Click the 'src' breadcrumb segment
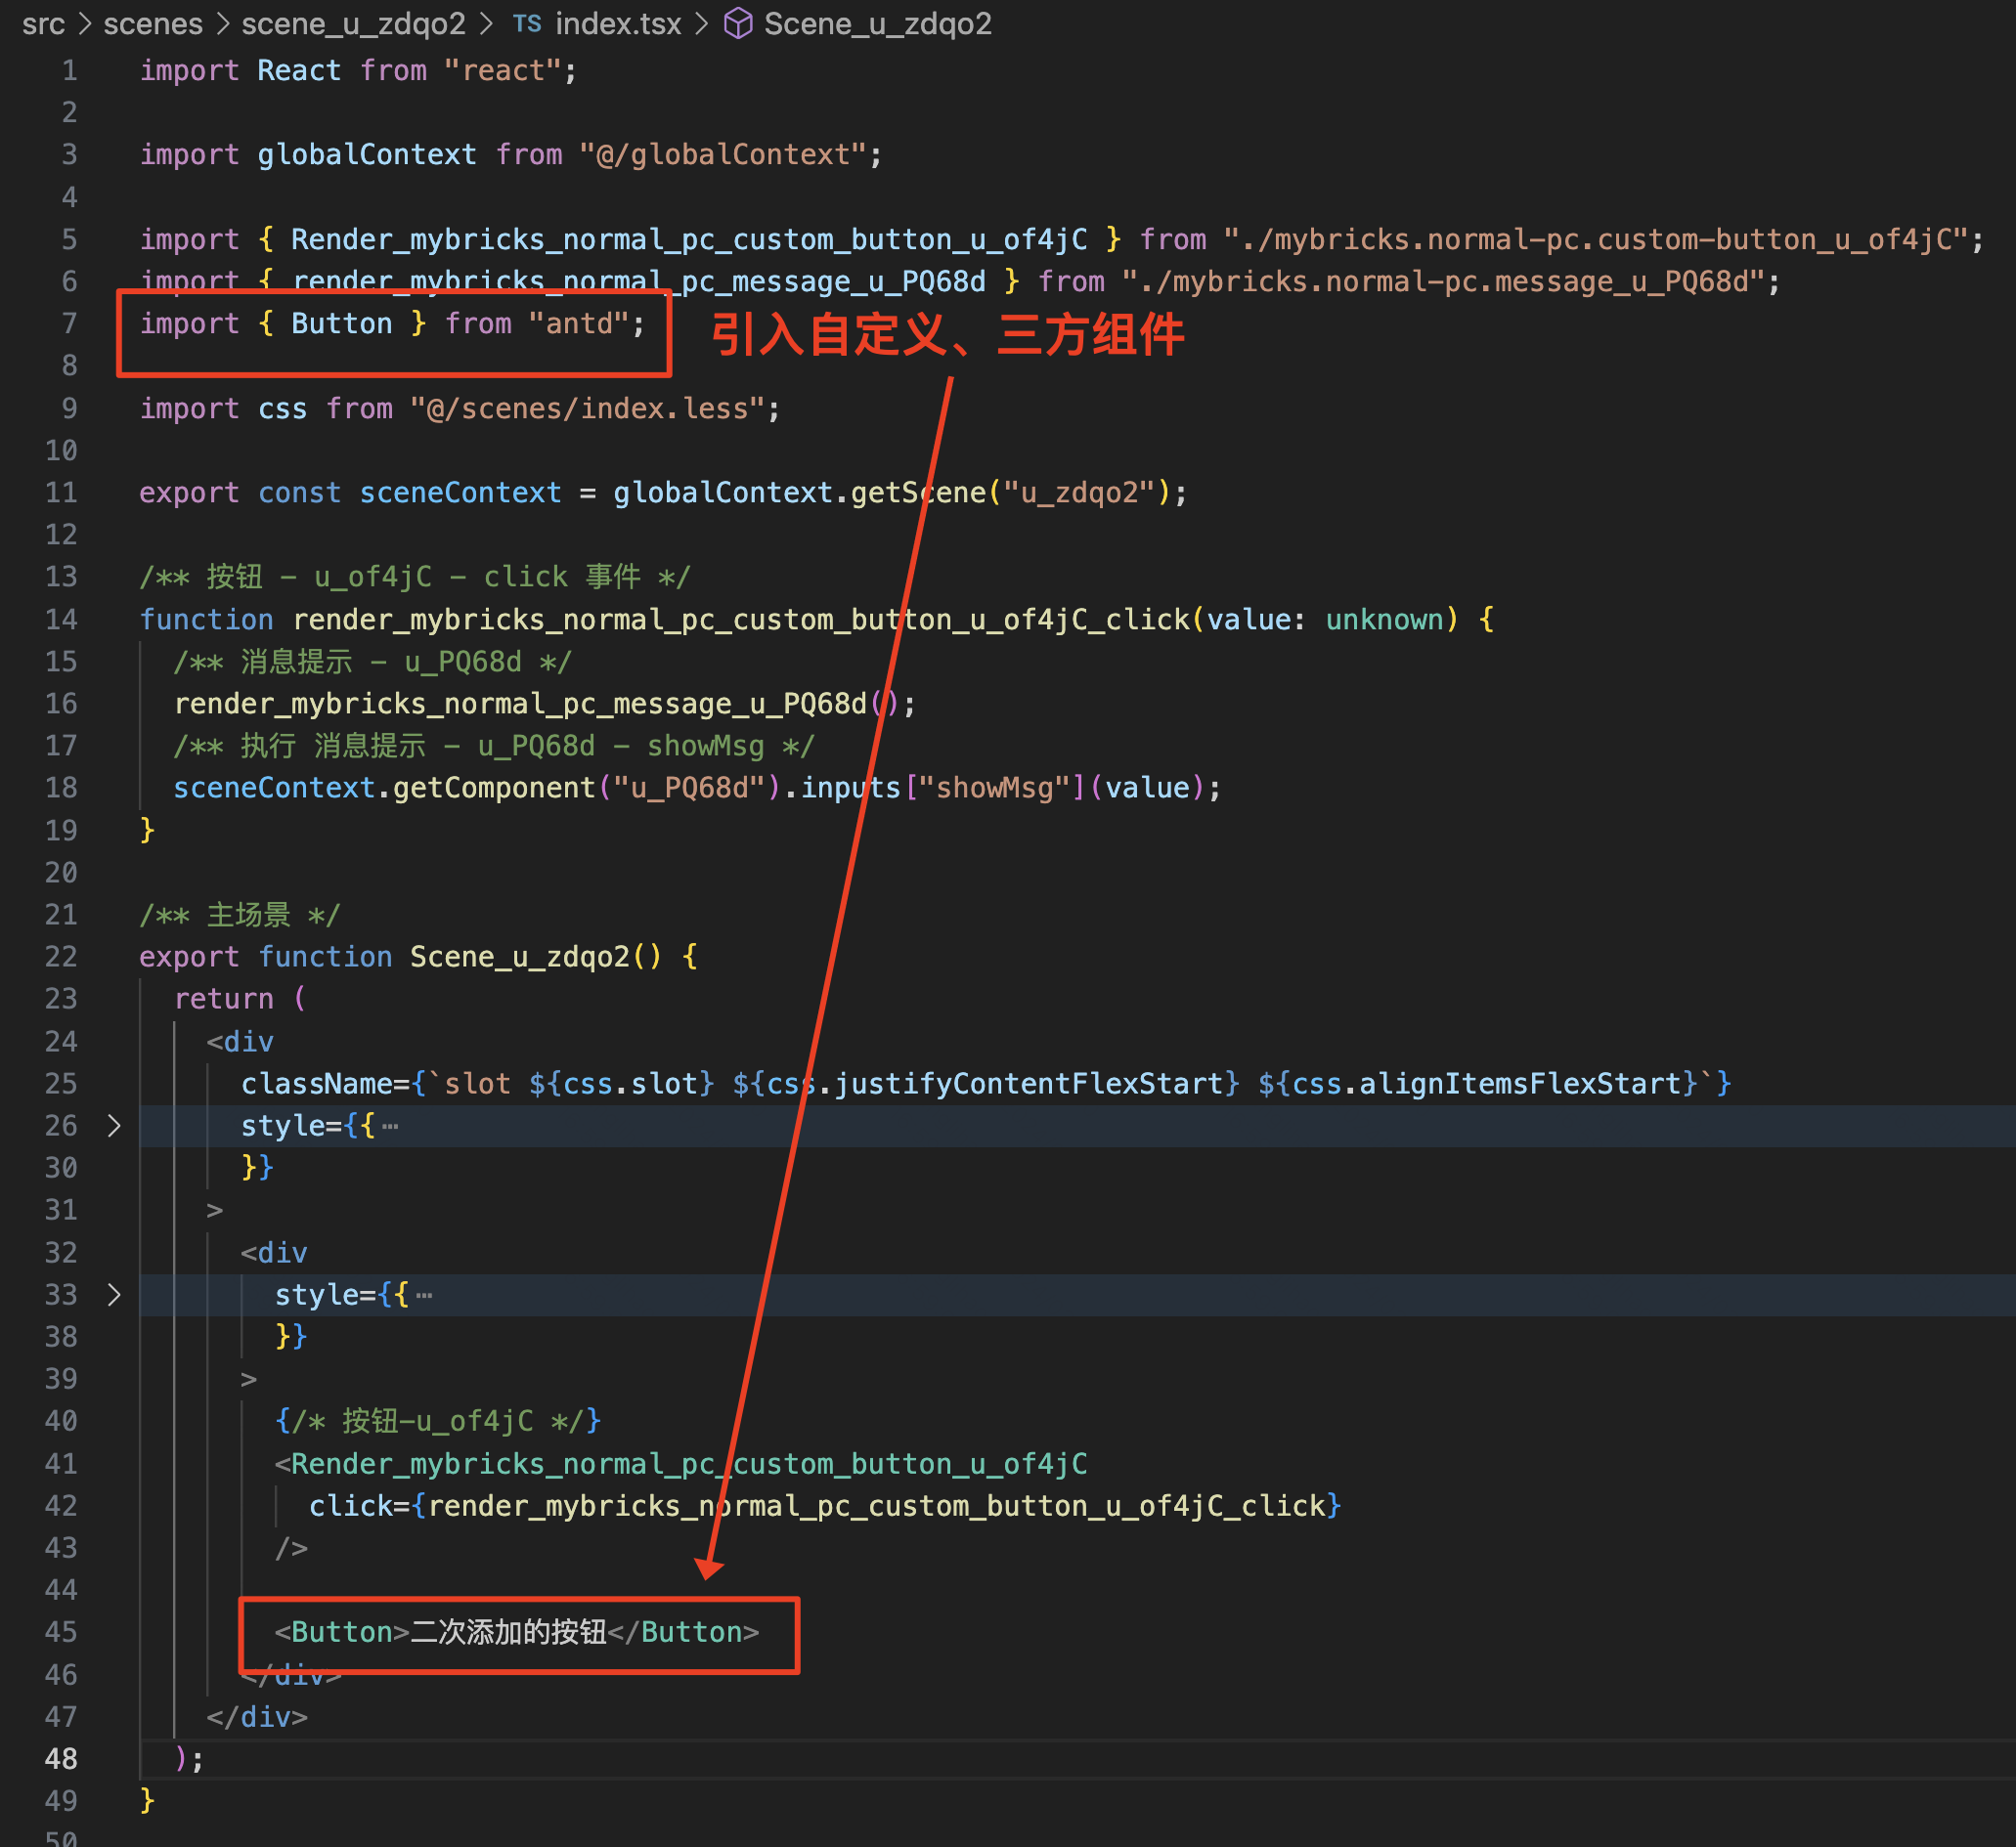Screen dimensions: 2016x1847 (43, 24)
